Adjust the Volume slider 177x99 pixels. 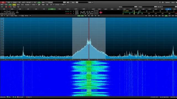pyautogui.click(x=59, y=2)
